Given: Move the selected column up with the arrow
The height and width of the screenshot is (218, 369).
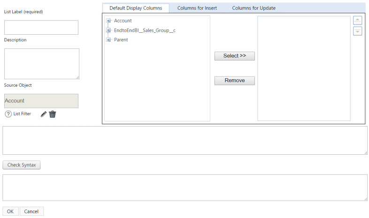Looking at the screenshot, I should pos(357,20).
